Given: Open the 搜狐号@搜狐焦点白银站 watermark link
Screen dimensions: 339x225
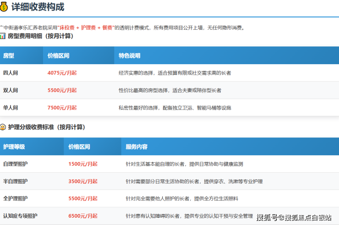Looking at the screenshot, I should 294,217.
